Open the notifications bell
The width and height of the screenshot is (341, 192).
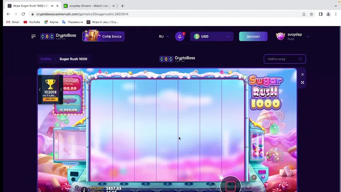coord(179,36)
